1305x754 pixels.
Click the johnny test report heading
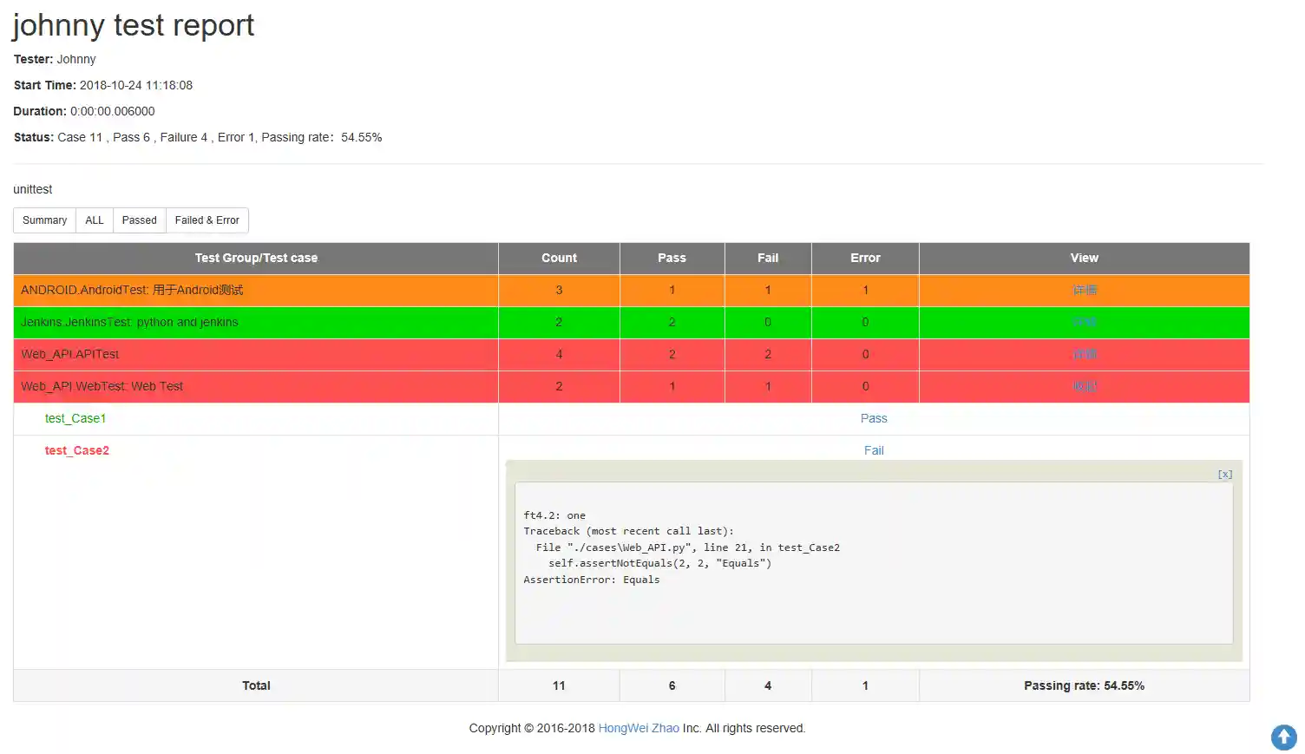134,25
